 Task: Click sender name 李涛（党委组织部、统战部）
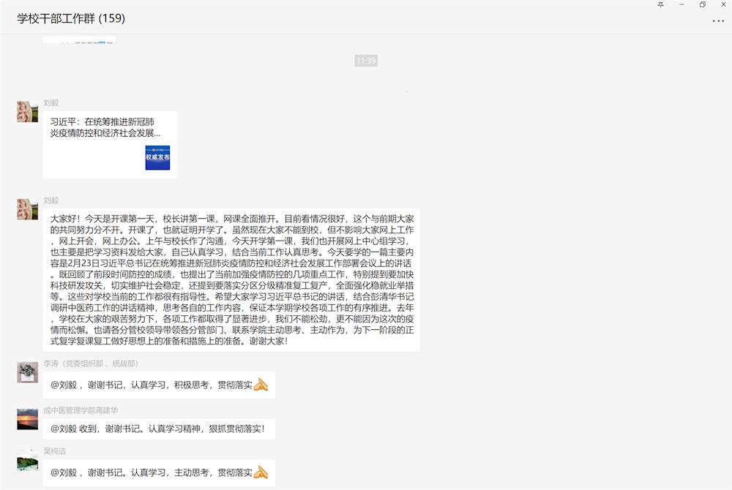click(91, 363)
